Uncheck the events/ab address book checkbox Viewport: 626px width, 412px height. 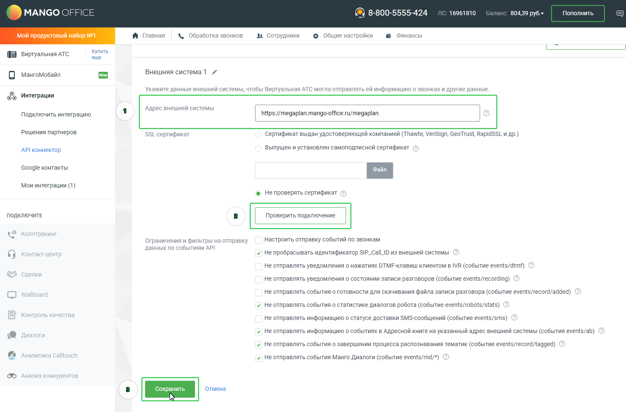click(258, 332)
